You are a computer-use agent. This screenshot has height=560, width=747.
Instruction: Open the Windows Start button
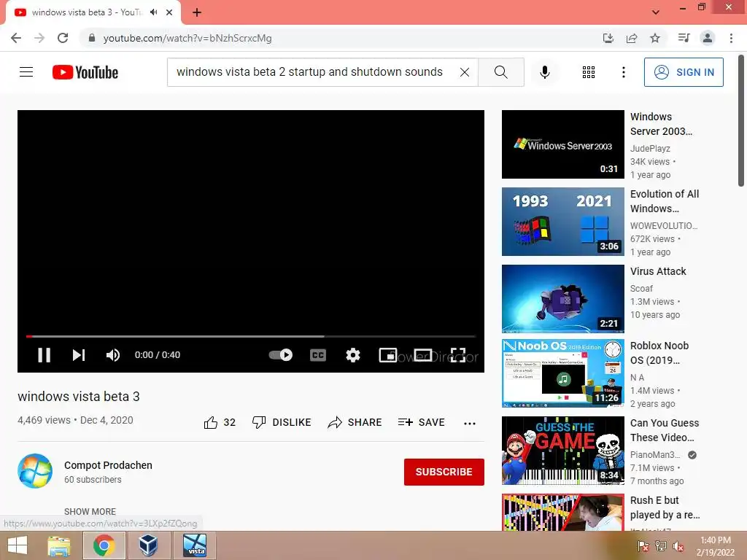[x=18, y=545]
